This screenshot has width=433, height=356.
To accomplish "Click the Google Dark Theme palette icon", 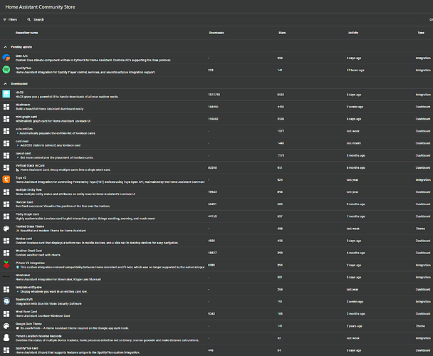I will 6,326.
